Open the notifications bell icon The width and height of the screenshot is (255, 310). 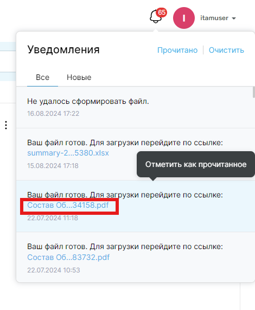(156, 17)
